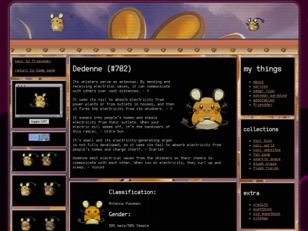Click the '50% male/50% female' gender text

point(129,226)
